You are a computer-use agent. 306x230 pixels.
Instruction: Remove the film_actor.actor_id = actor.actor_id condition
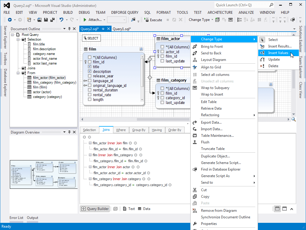149,173
